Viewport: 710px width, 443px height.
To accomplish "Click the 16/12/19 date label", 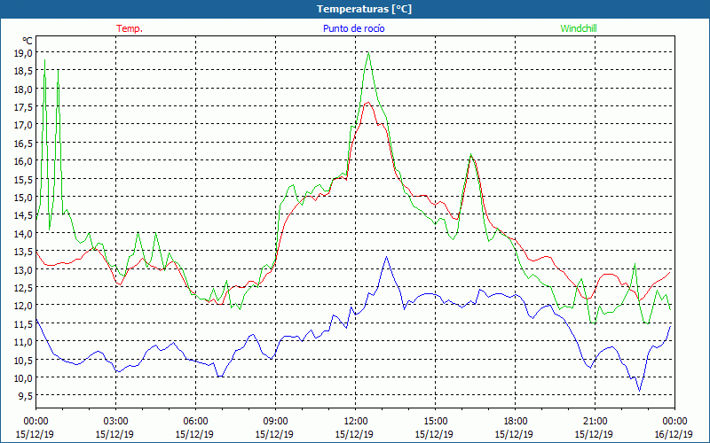I will tap(674, 434).
